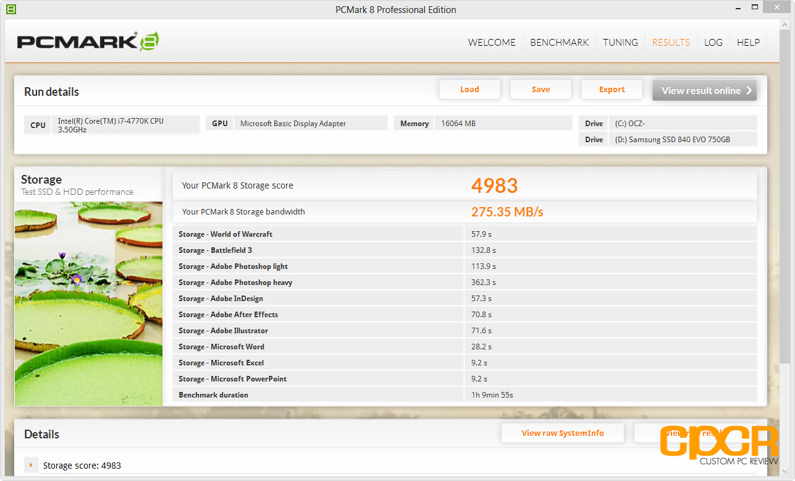Click the Benchmark duration row label
This screenshot has width=795, height=481.
213,394
